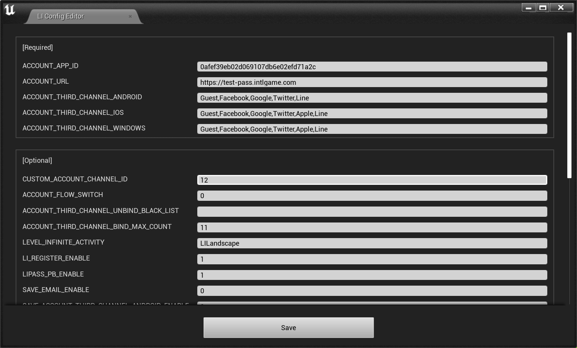The width and height of the screenshot is (577, 348).
Task: Toggle SAVE_EMAIL_ENABLE to 1
Action: coord(372,291)
